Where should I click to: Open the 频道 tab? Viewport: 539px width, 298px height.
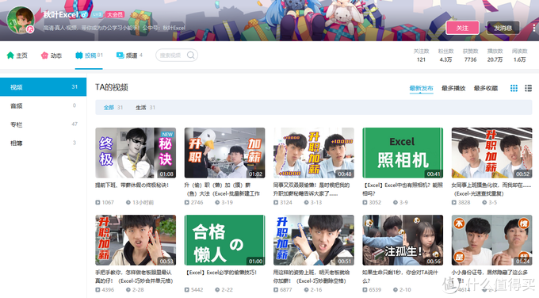click(129, 55)
